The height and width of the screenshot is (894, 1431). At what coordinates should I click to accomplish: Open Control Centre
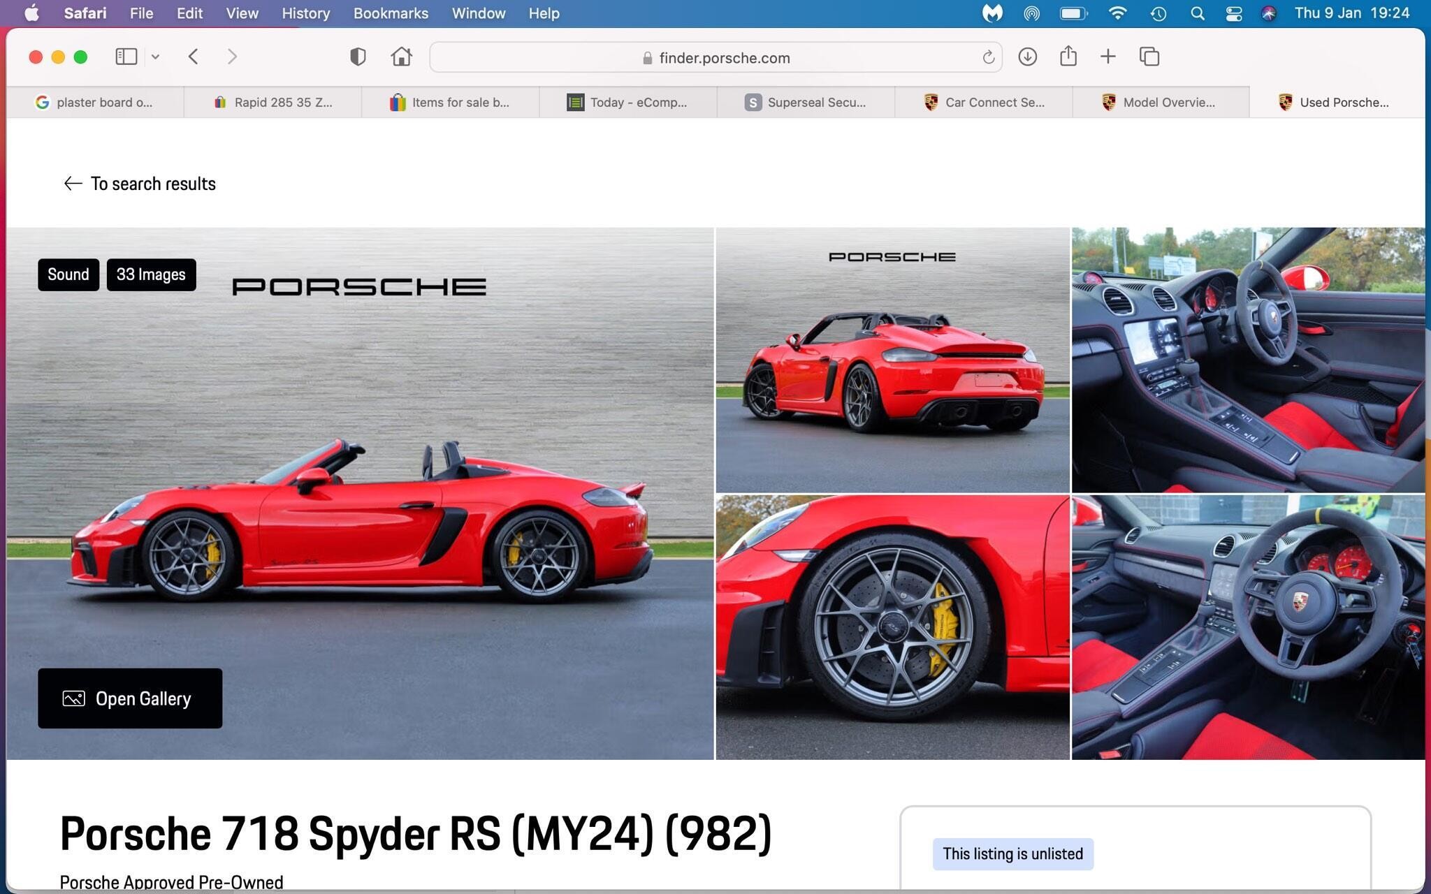[x=1233, y=13]
